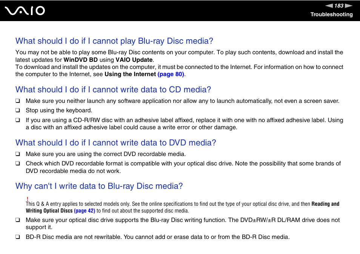Collapse the CD media writing section
This screenshot has height=254, width=360.
tap(113, 90)
